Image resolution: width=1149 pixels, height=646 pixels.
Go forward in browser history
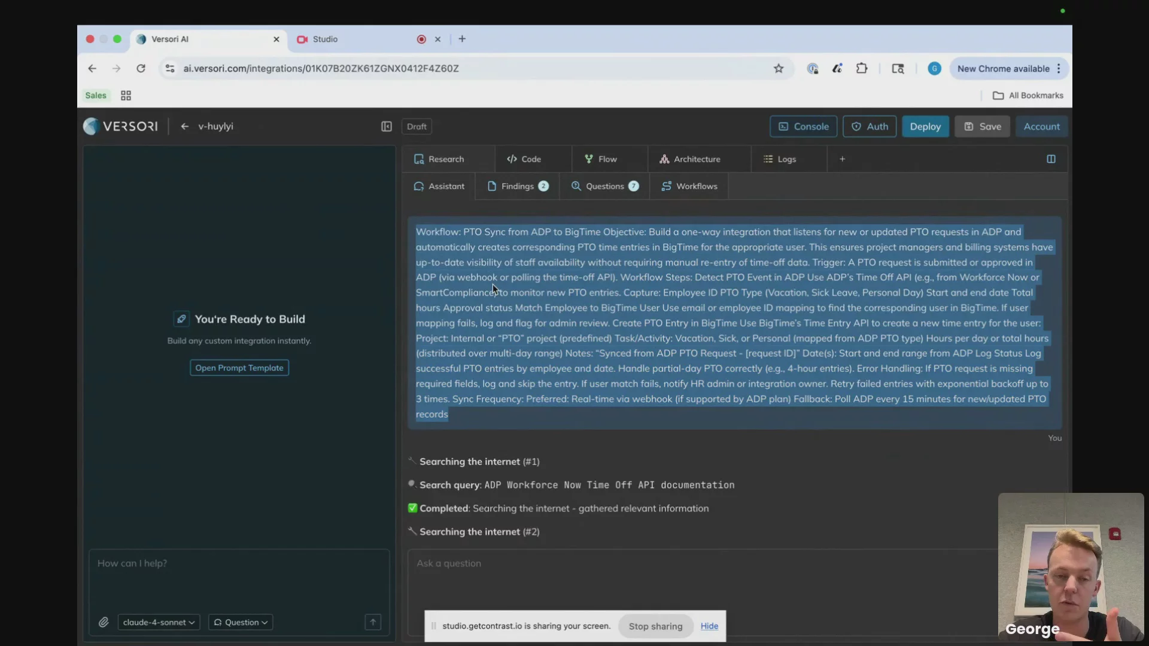pos(116,69)
